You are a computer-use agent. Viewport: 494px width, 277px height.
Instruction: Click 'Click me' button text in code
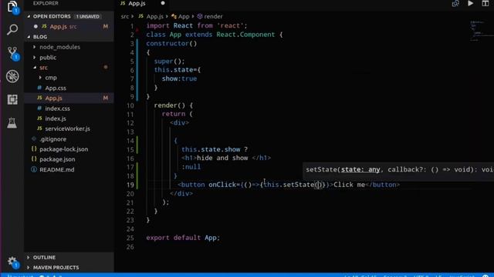(x=349, y=185)
